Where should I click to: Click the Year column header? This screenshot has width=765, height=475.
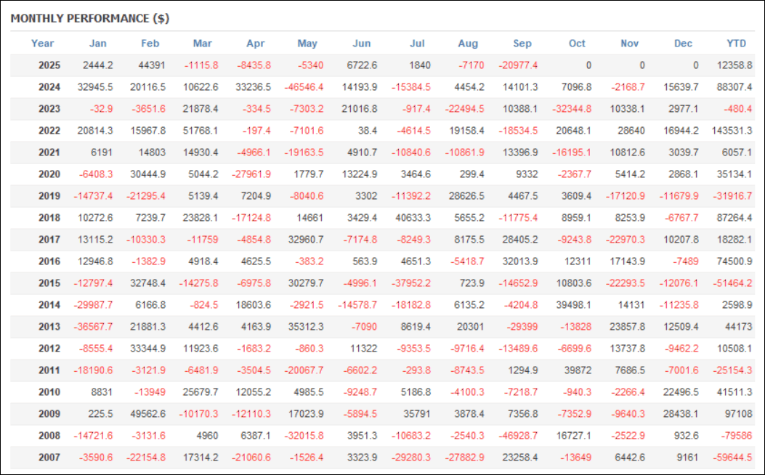pos(43,44)
